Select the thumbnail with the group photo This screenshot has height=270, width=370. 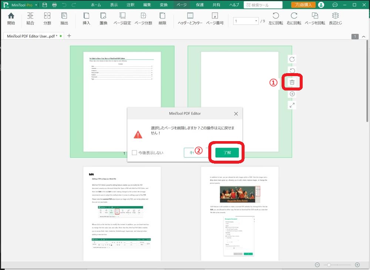240,213
